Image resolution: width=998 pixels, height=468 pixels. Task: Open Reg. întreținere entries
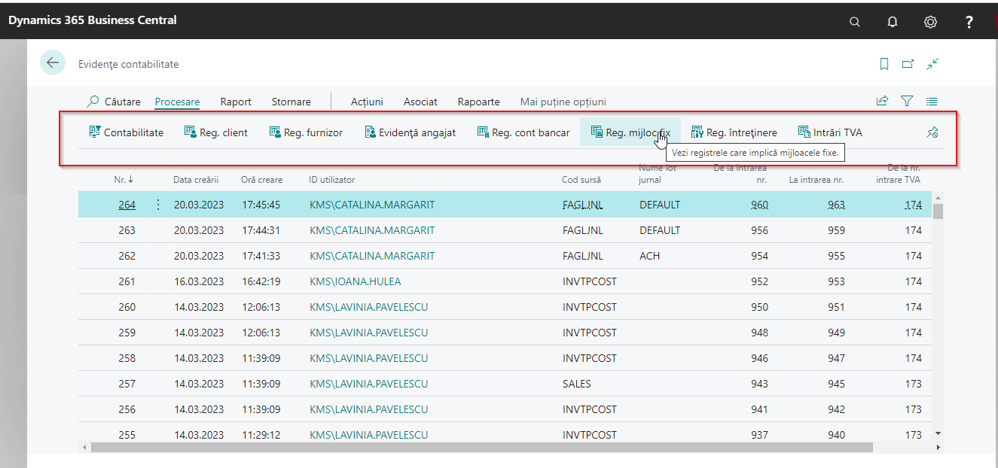point(734,132)
